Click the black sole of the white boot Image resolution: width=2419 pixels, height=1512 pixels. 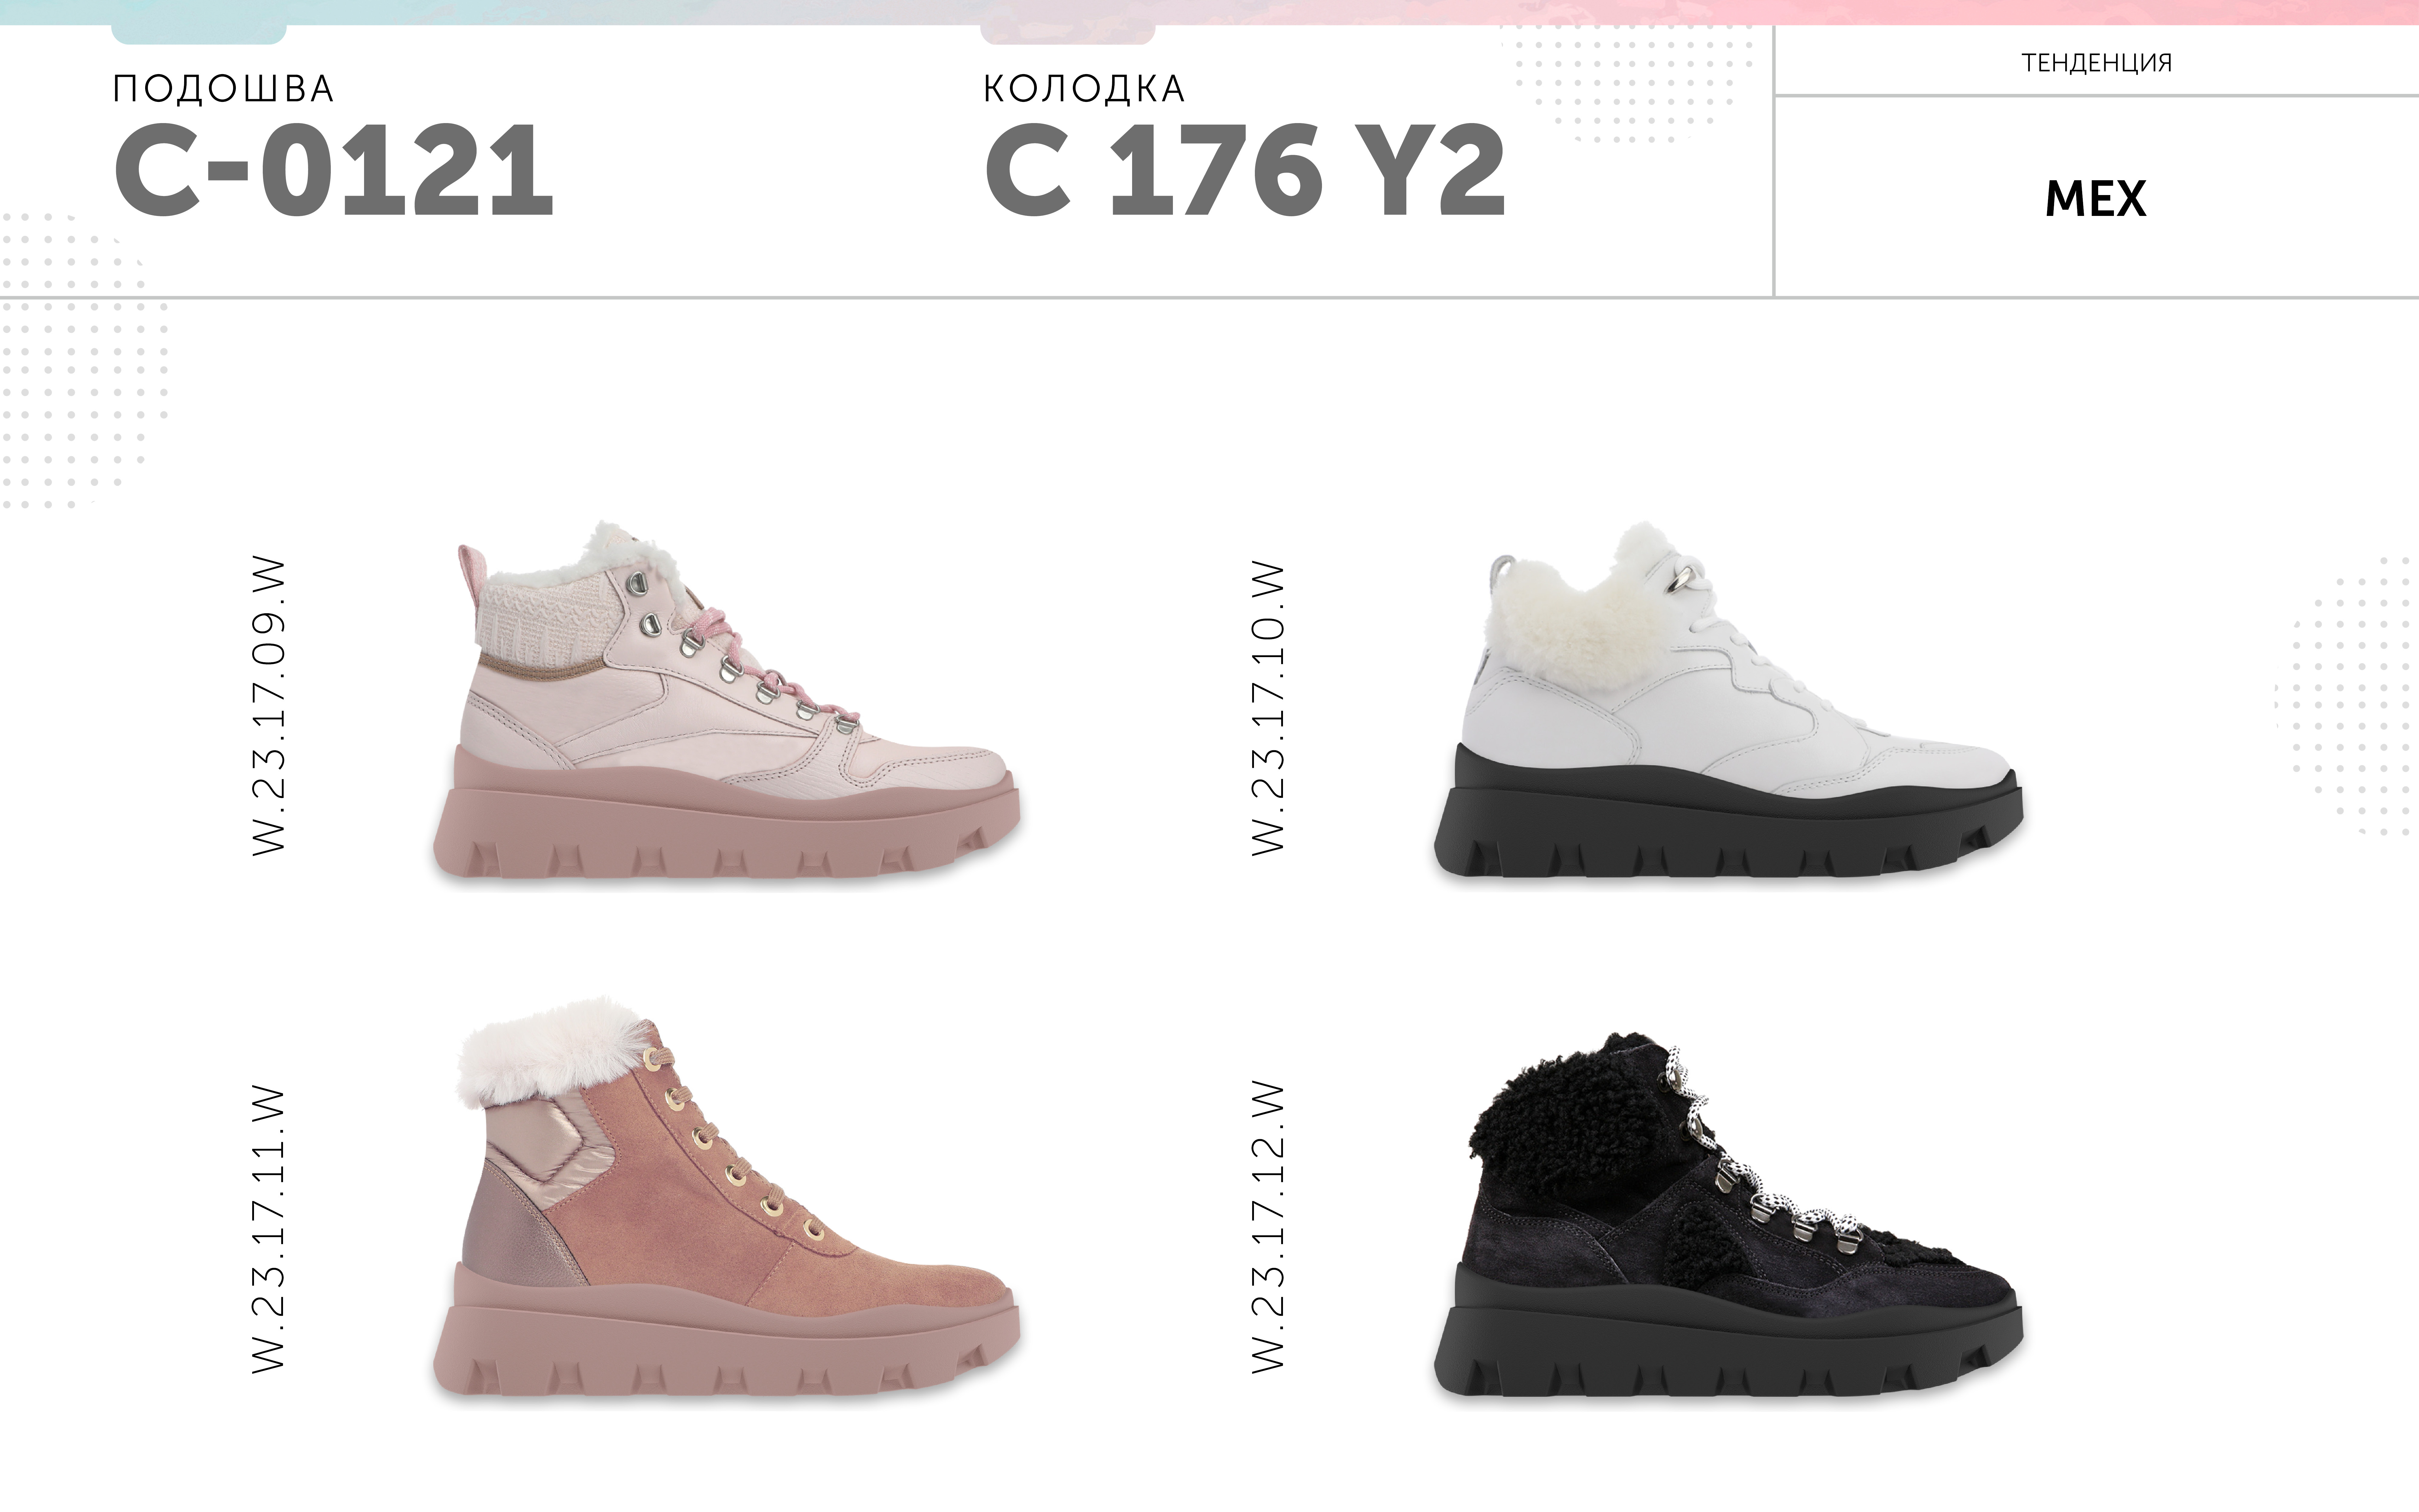[x=1728, y=820]
